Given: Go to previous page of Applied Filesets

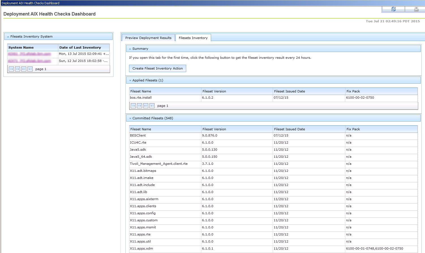Looking at the screenshot, I should (139, 106).
